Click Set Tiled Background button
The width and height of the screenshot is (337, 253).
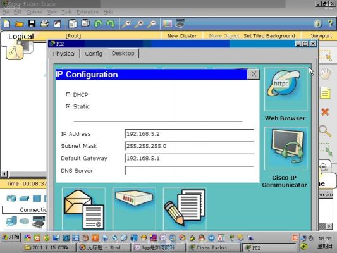pos(269,35)
